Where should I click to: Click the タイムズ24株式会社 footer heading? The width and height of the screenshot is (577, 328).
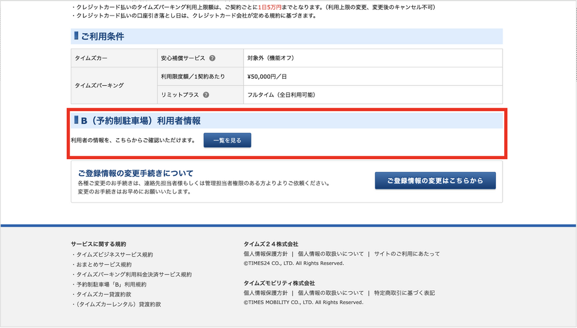[271, 244]
